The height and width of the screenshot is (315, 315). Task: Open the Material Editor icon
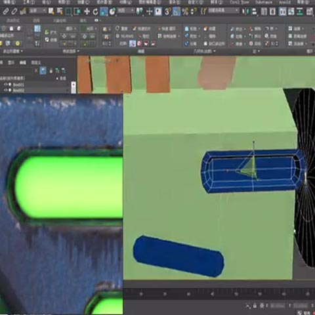[309, 11]
